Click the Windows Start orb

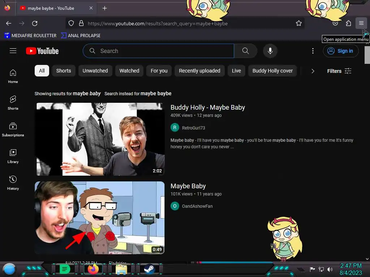tap(9, 269)
